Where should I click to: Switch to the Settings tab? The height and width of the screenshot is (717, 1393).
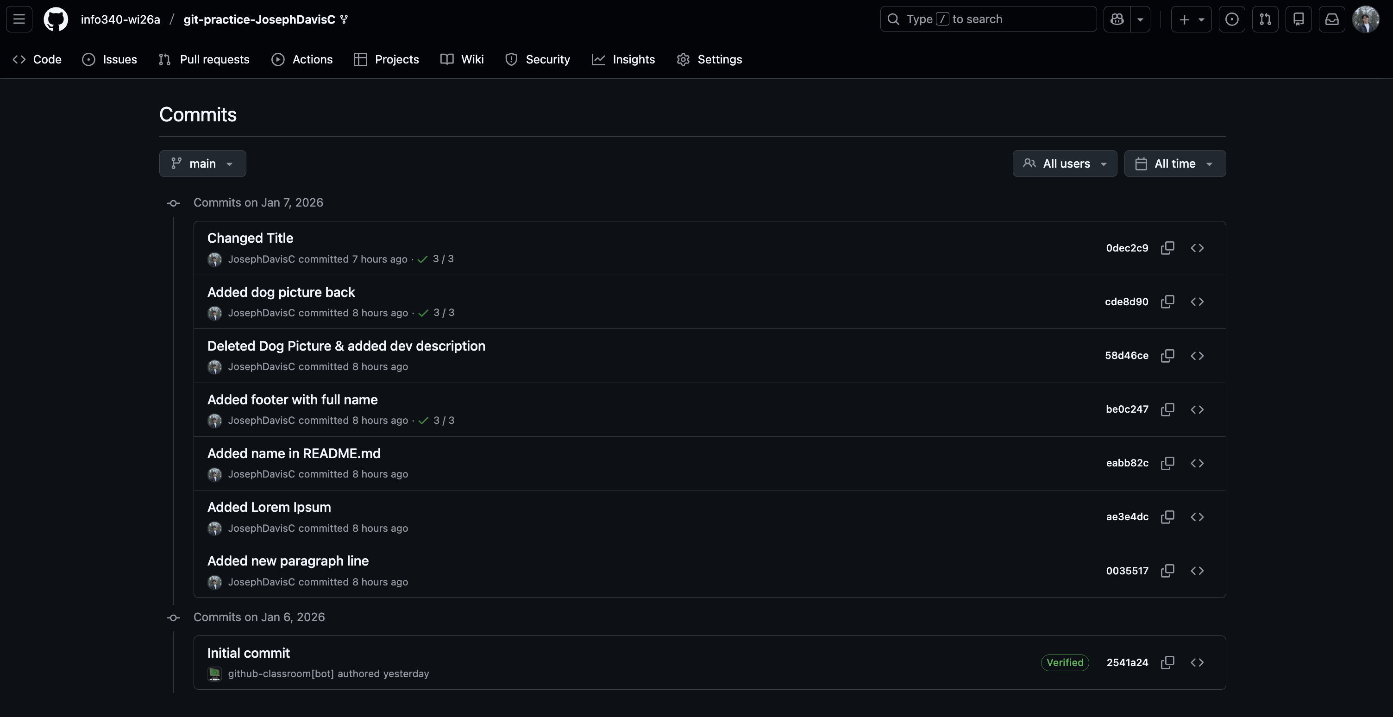point(709,59)
